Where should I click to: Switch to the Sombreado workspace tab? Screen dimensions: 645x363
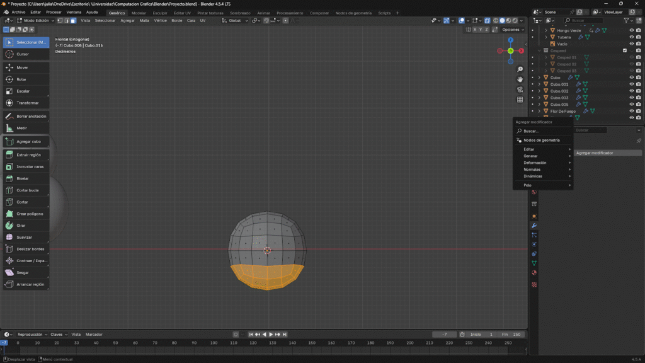tap(239, 13)
